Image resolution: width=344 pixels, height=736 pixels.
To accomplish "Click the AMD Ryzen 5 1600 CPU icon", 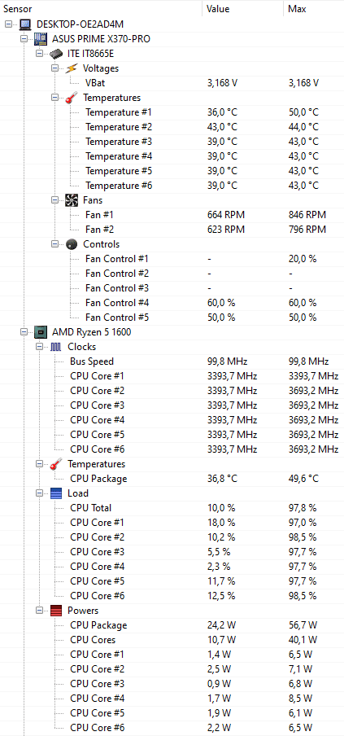I will [x=41, y=332].
